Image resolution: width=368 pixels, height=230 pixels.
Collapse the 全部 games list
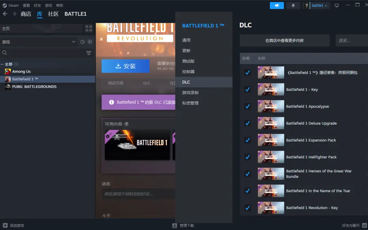pyautogui.click(x=2, y=64)
